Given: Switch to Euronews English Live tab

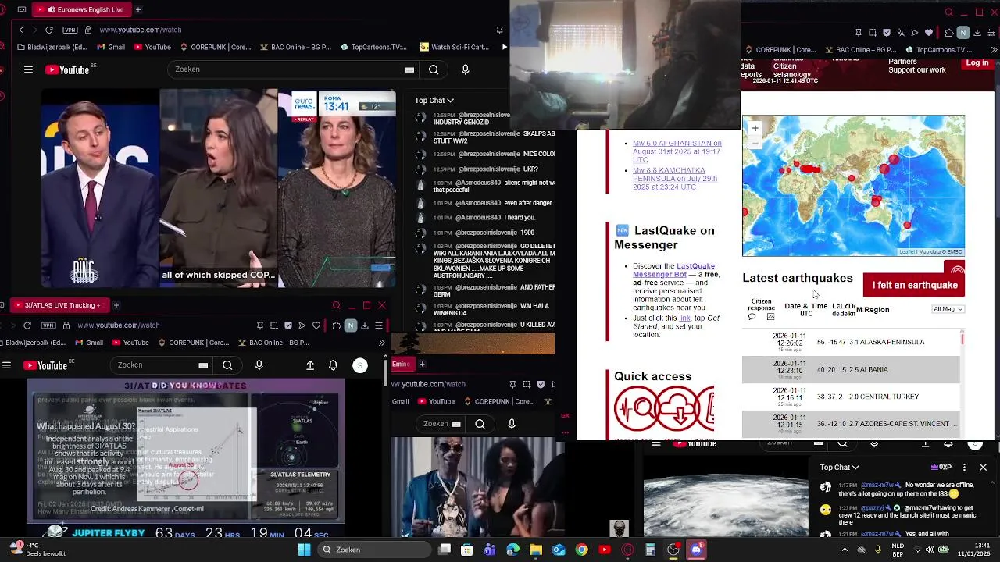Looking at the screenshot, I should (x=80, y=9).
